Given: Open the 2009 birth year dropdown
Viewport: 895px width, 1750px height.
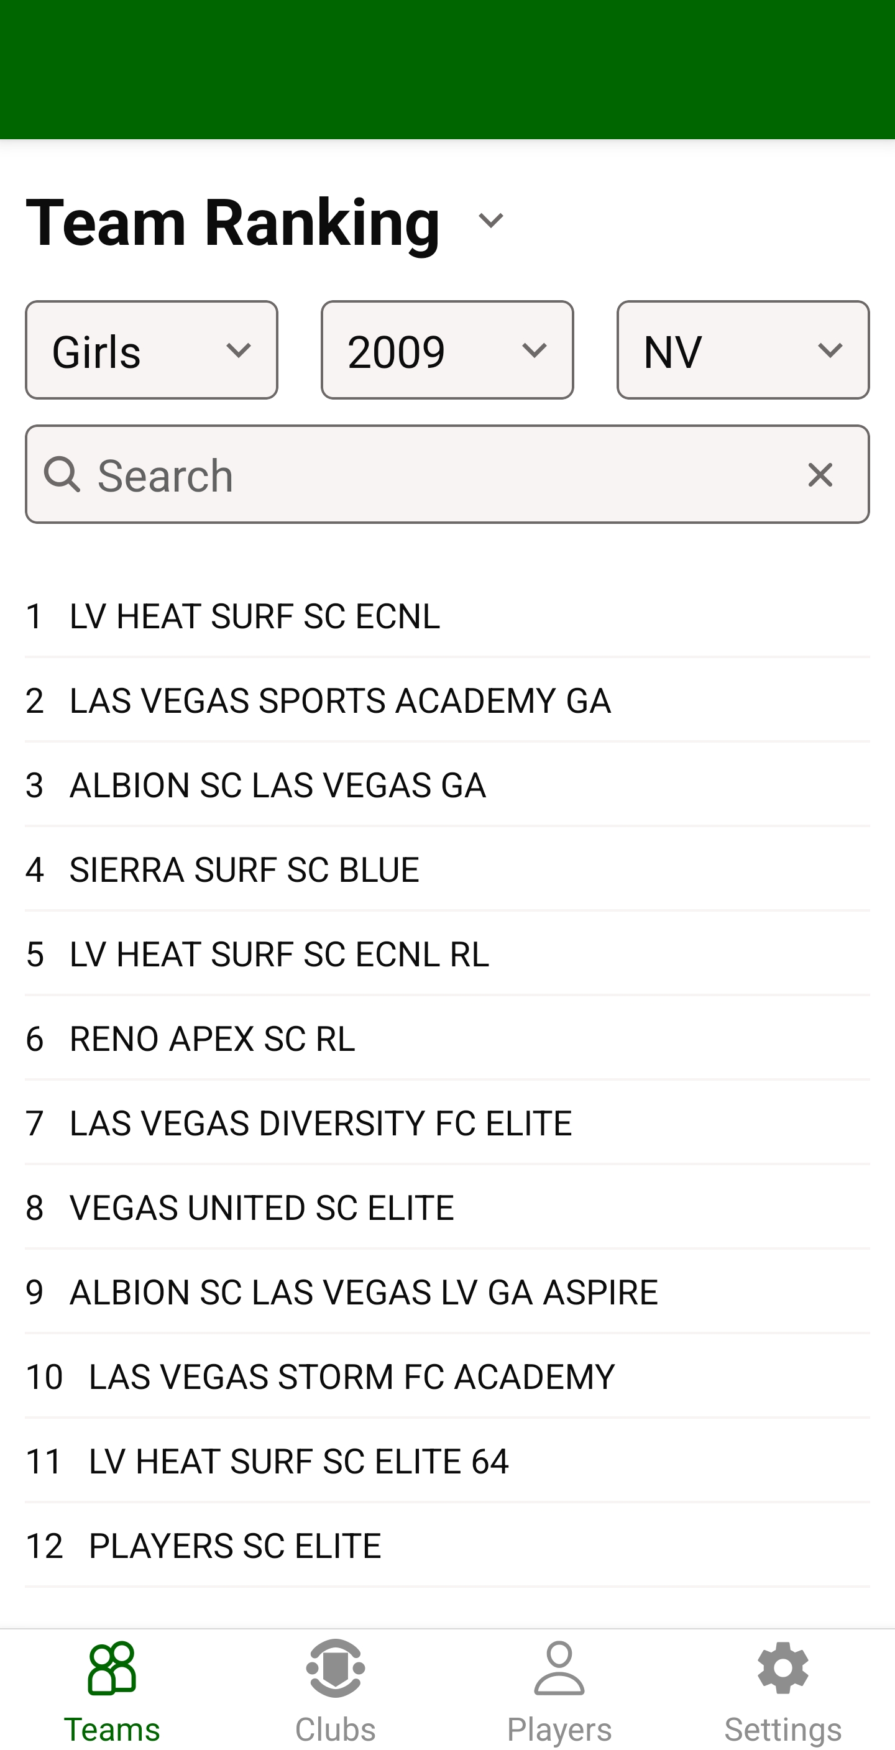Looking at the screenshot, I should [x=447, y=350].
